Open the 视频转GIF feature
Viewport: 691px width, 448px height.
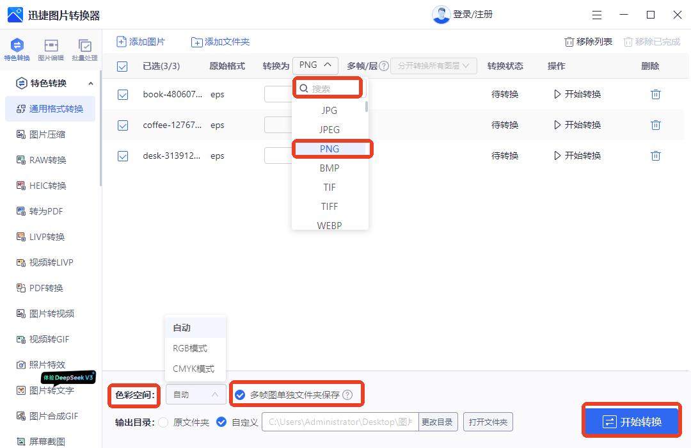(x=50, y=339)
